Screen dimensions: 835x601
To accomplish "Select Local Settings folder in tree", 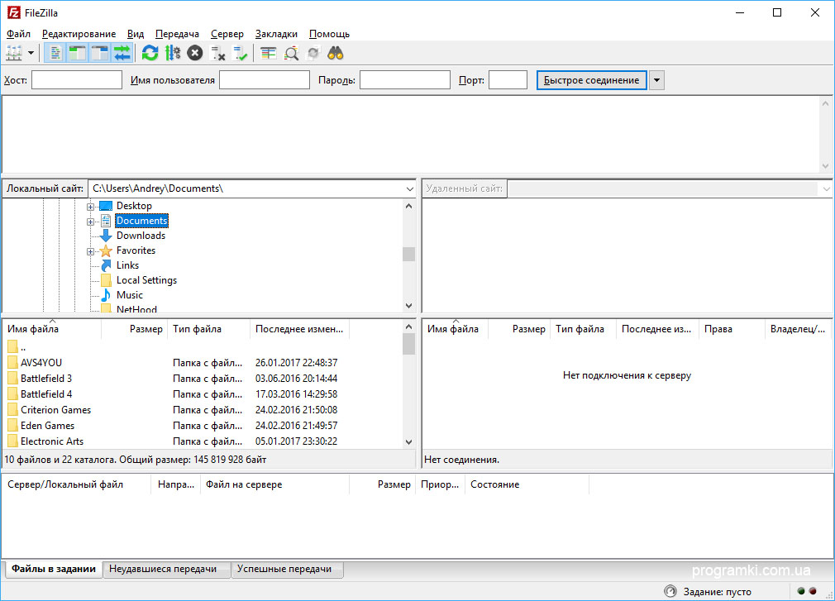I will click(146, 280).
